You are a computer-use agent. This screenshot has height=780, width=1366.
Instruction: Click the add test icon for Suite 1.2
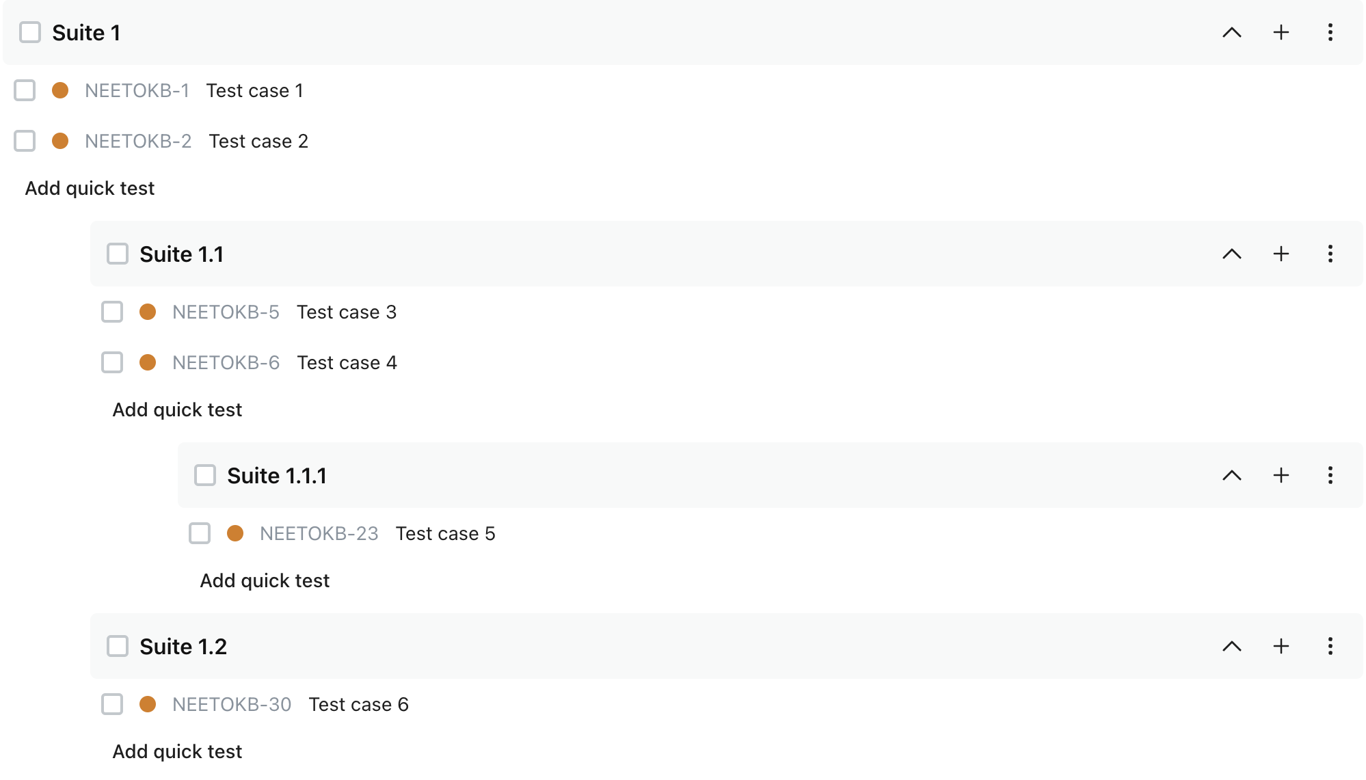tap(1281, 646)
